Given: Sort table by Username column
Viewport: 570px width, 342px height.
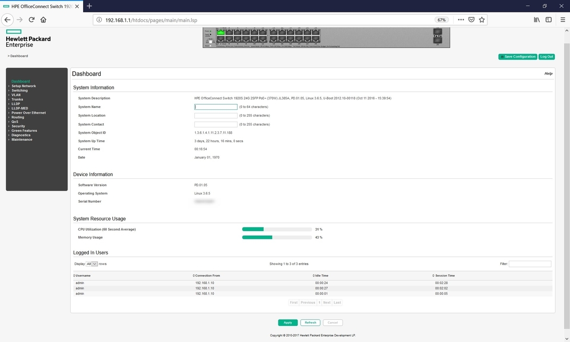Looking at the screenshot, I should click(82, 275).
